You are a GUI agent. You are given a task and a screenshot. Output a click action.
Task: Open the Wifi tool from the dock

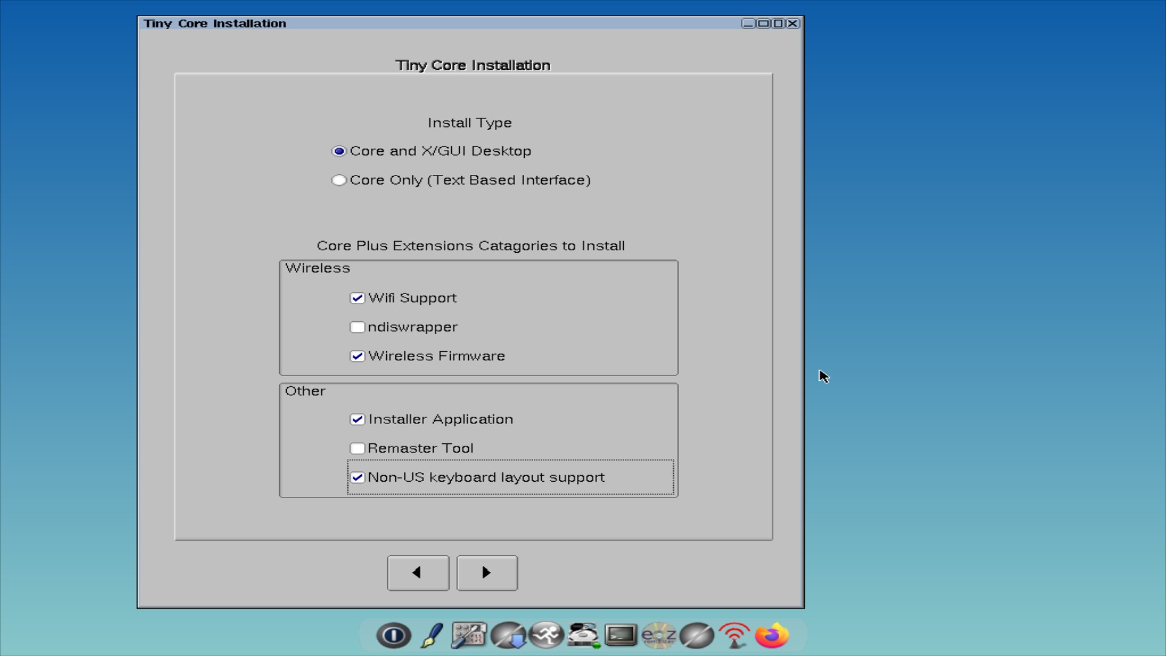734,635
